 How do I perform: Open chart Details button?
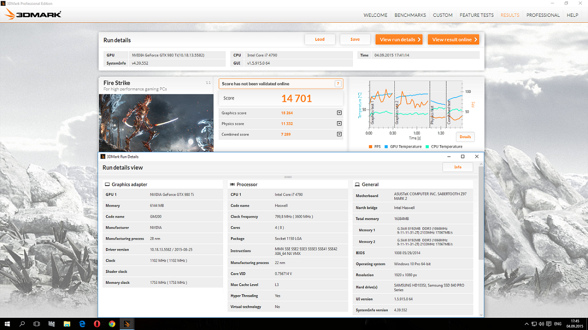[465, 137]
